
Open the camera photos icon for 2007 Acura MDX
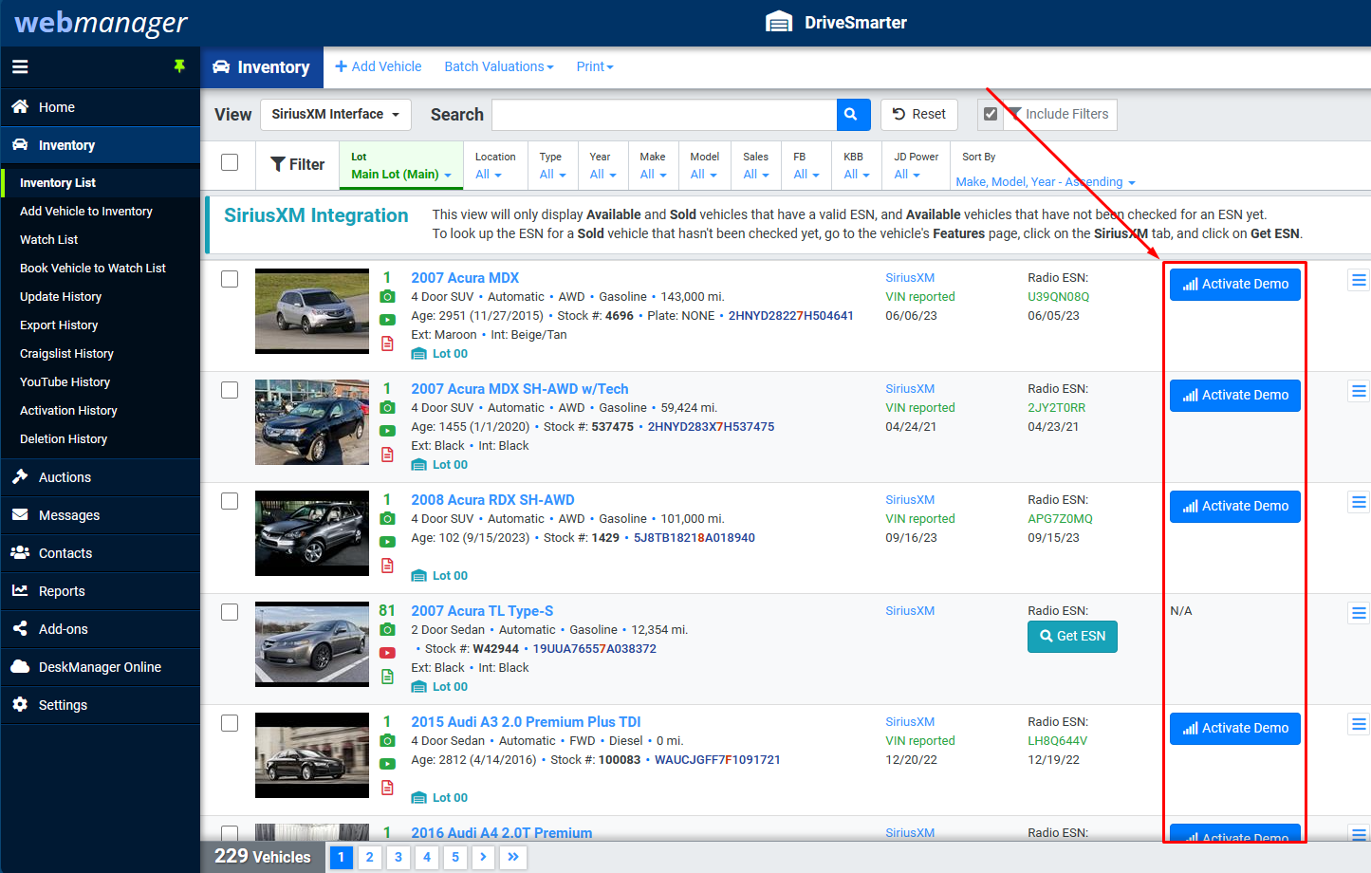point(387,296)
